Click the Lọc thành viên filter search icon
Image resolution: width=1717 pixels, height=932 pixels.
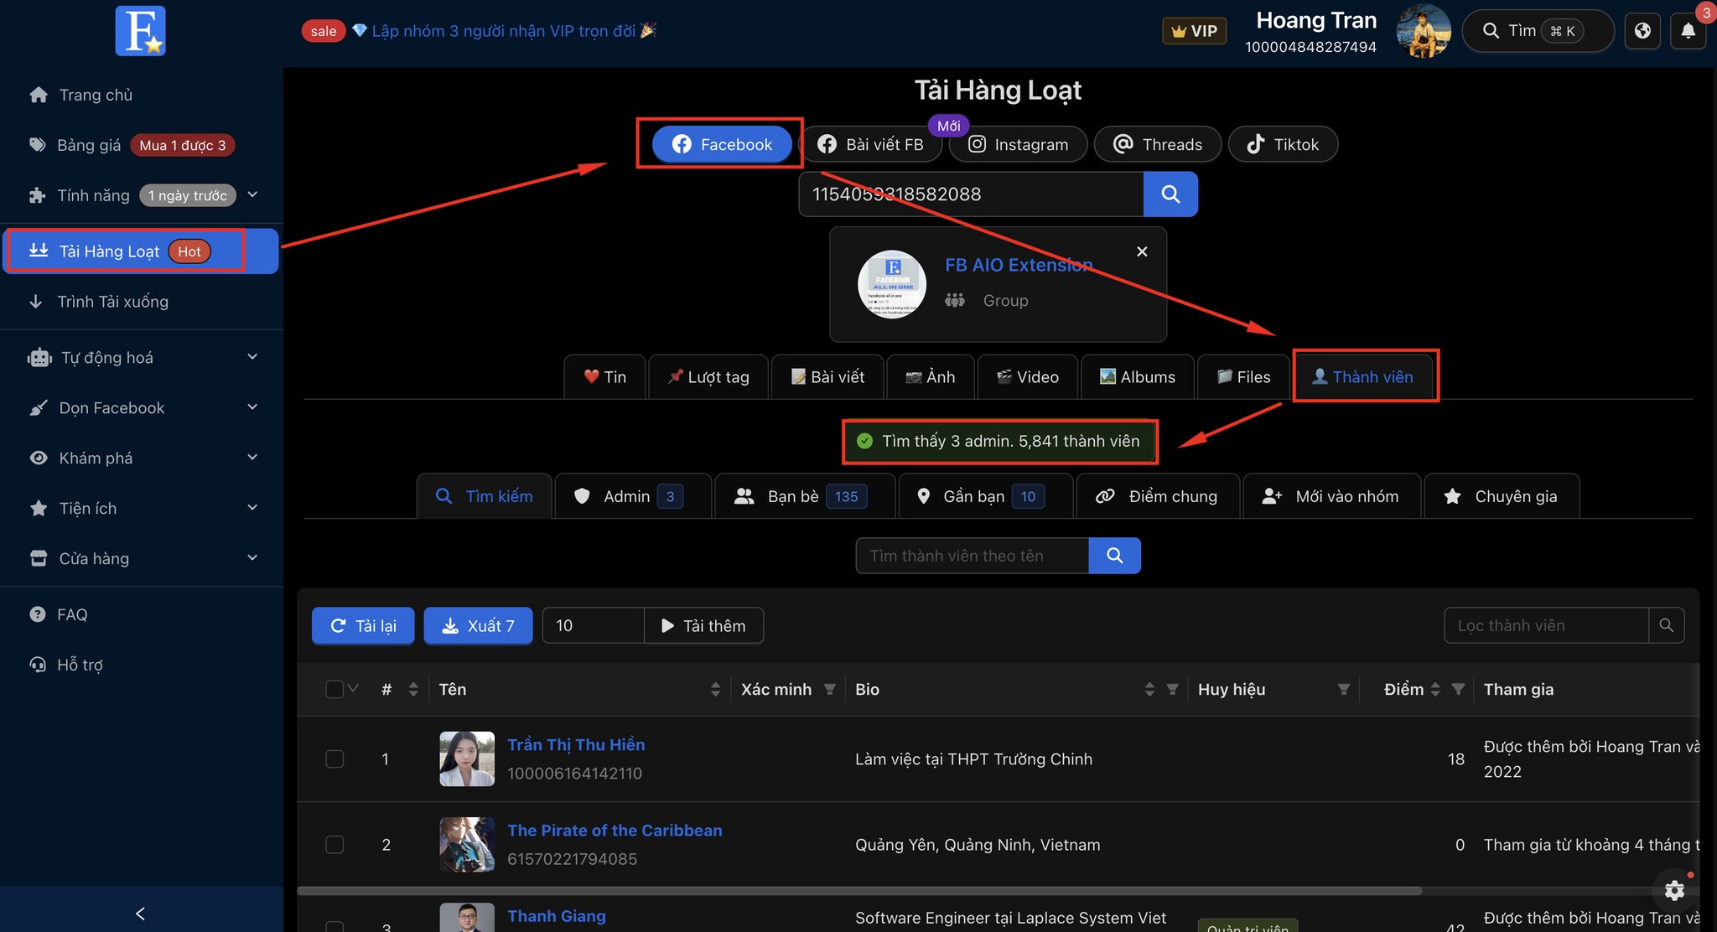pyautogui.click(x=1667, y=625)
